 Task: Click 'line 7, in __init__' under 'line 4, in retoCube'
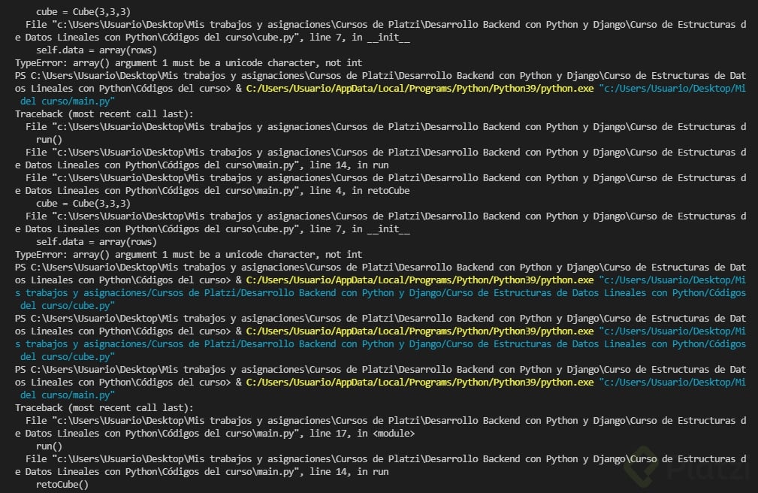(360, 229)
